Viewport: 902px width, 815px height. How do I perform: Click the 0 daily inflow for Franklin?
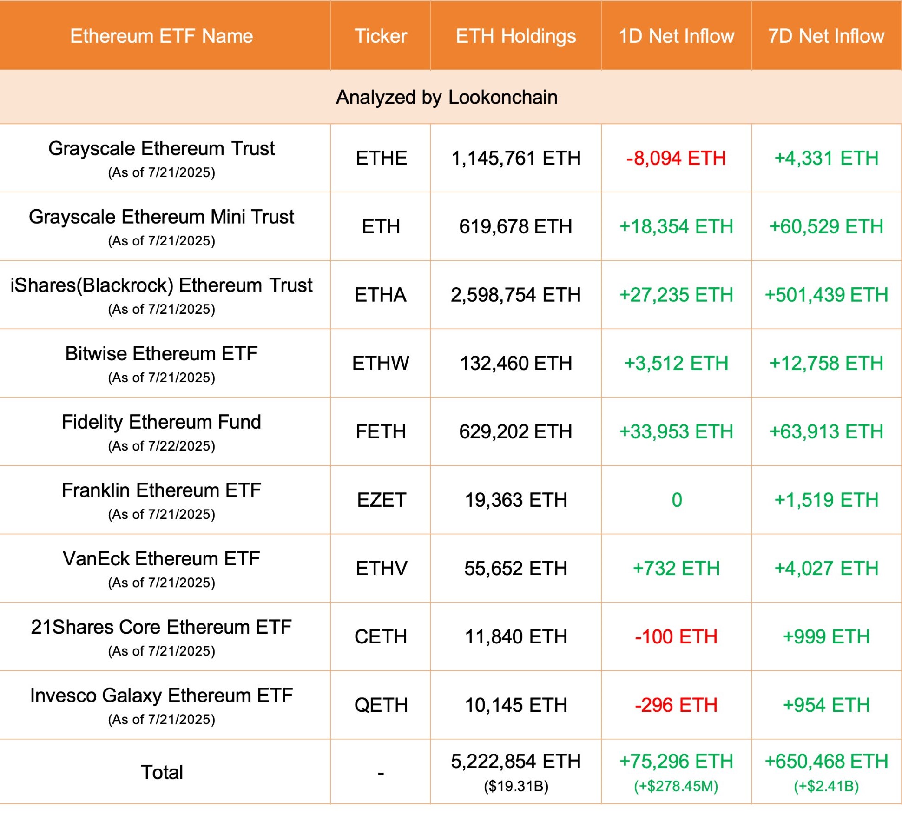(x=677, y=500)
